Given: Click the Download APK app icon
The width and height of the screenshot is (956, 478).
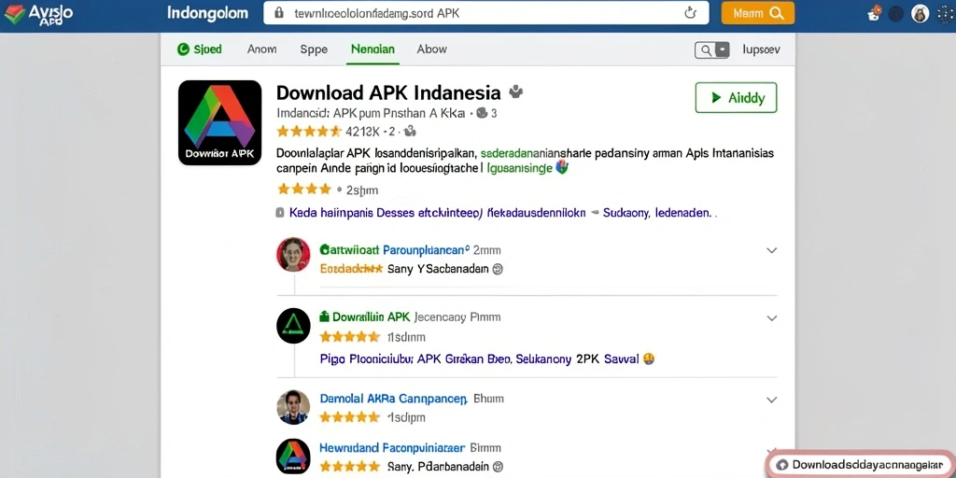Looking at the screenshot, I should coord(219,122).
